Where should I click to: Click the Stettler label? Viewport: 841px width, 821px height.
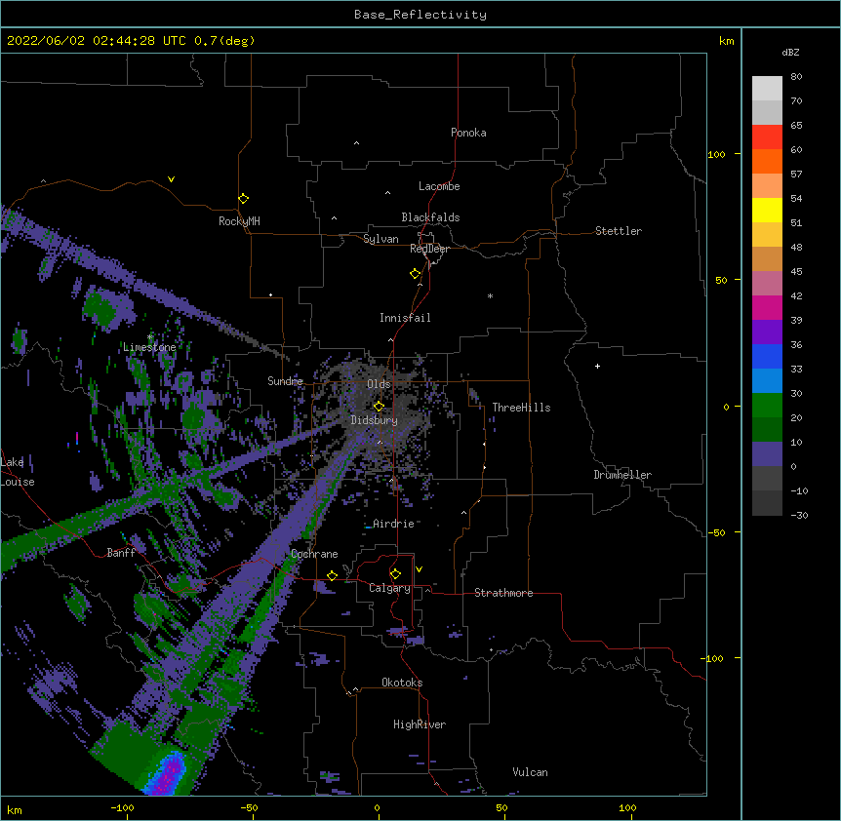click(x=618, y=231)
